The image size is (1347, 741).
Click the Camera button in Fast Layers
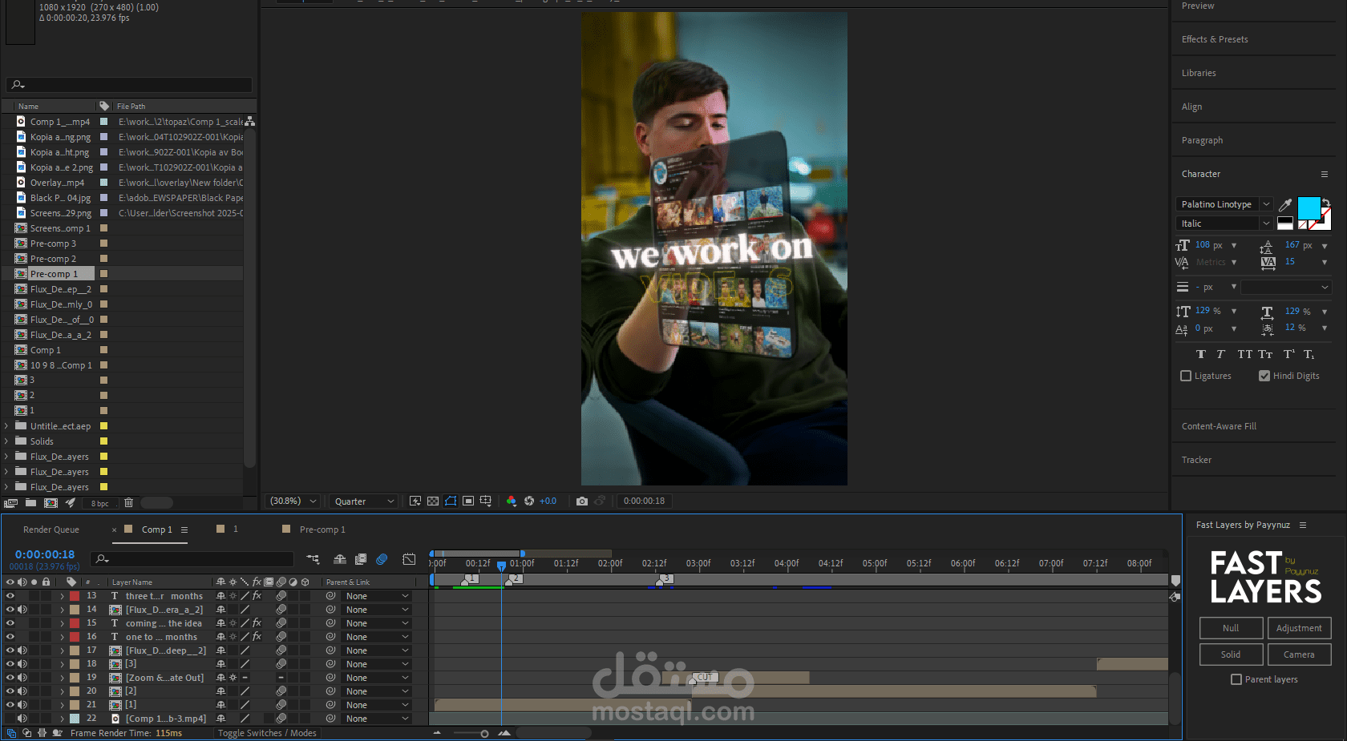(x=1299, y=654)
